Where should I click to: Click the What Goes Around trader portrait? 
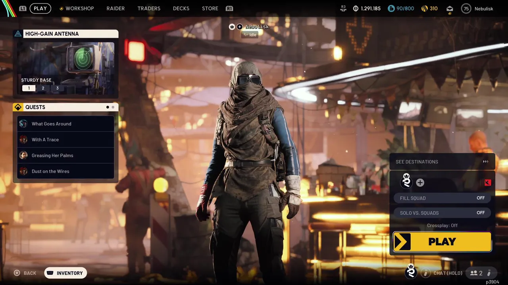(23, 123)
